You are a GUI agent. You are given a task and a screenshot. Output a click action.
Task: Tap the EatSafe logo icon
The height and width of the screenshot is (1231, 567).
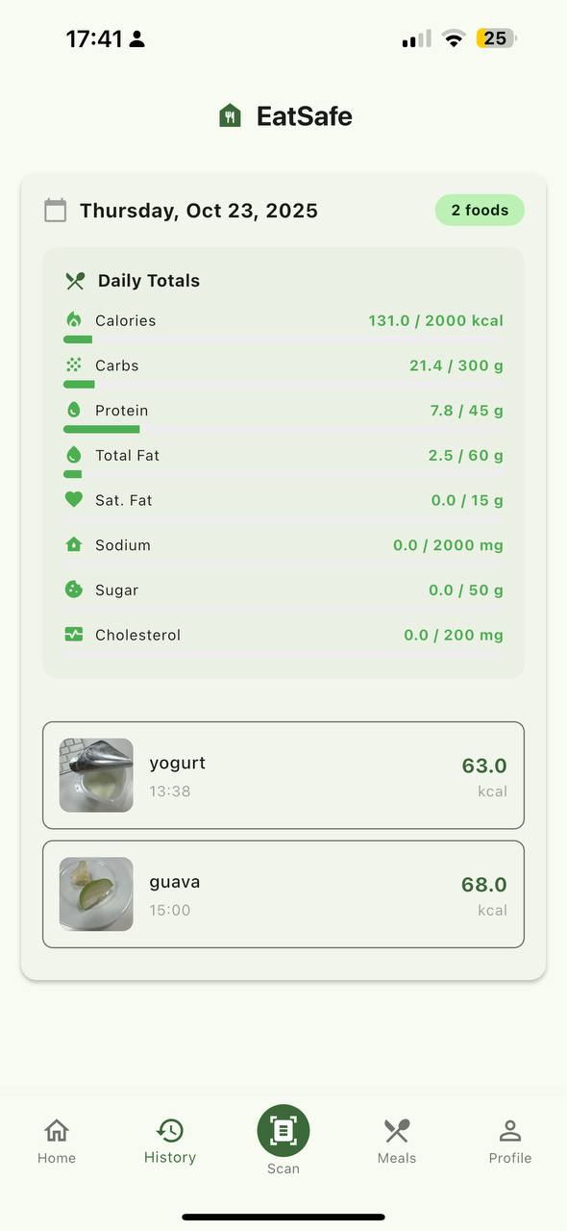click(231, 115)
